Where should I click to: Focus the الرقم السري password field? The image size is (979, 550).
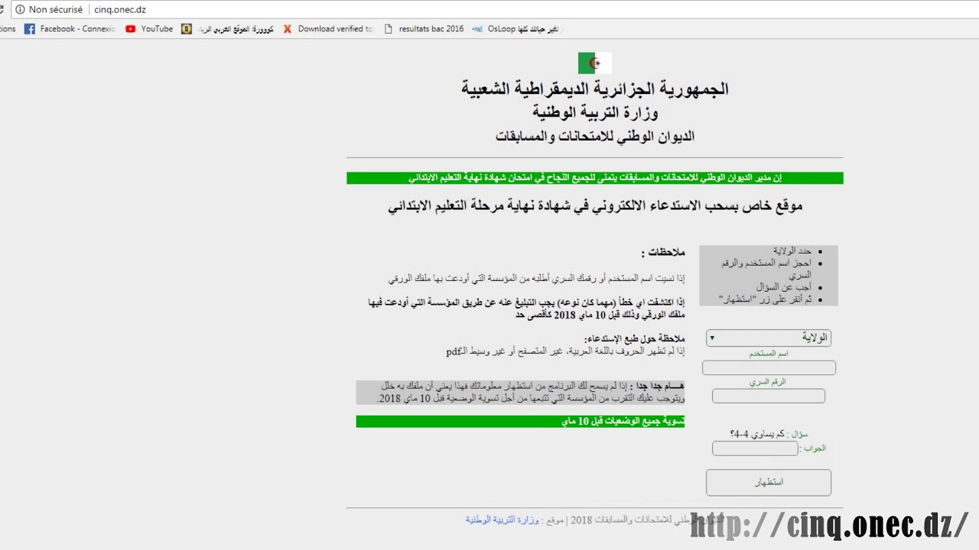point(769,396)
